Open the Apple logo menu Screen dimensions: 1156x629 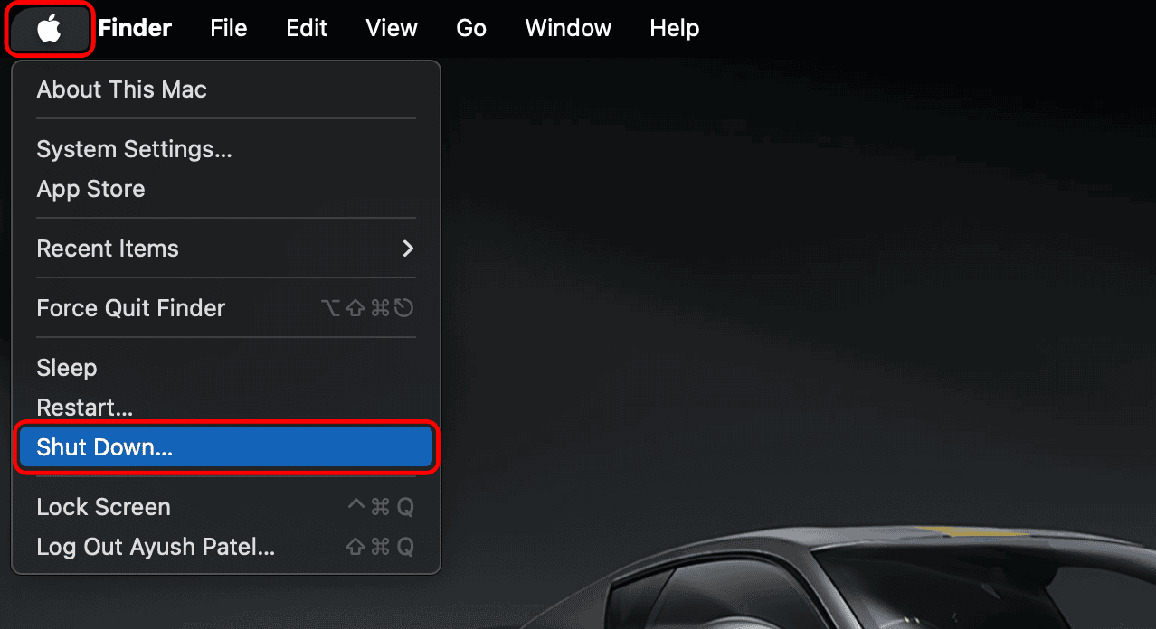[x=49, y=29]
